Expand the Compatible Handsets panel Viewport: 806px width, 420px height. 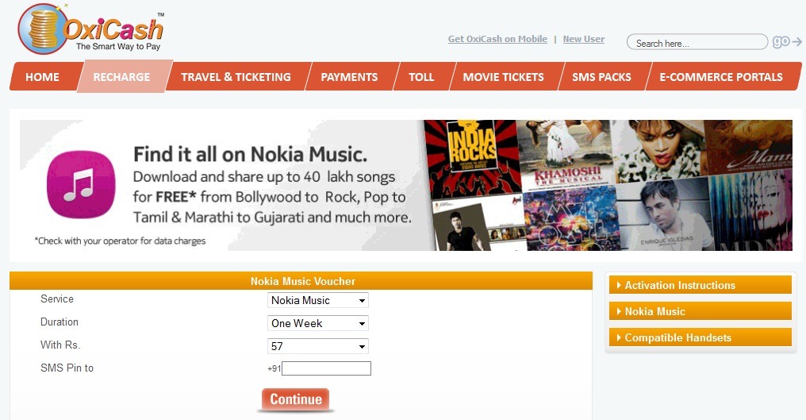tap(700, 337)
